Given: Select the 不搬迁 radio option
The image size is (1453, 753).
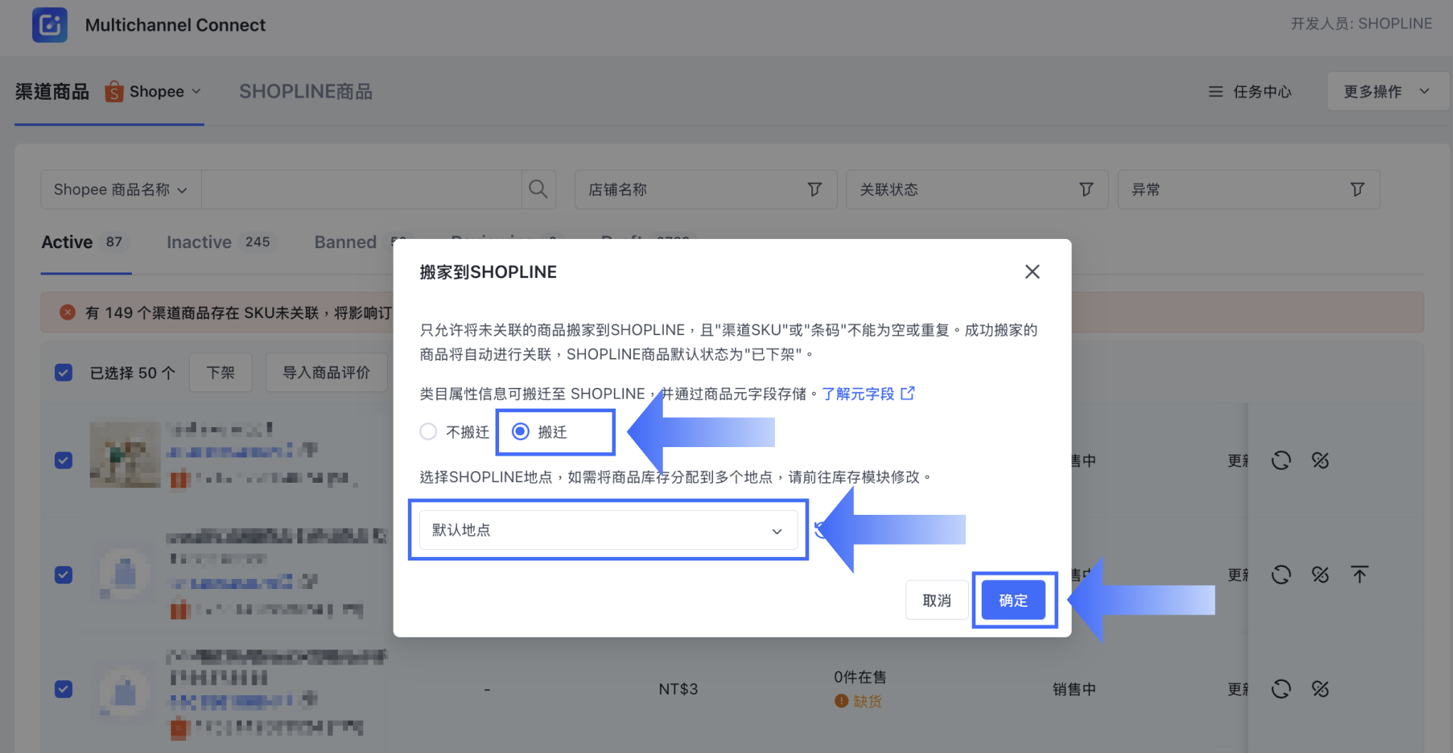Looking at the screenshot, I should (428, 431).
